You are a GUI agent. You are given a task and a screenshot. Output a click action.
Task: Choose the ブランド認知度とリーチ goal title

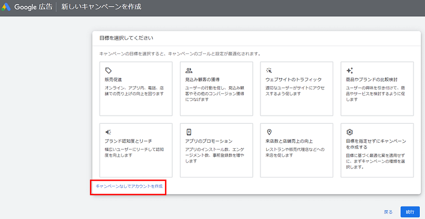tap(128, 141)
